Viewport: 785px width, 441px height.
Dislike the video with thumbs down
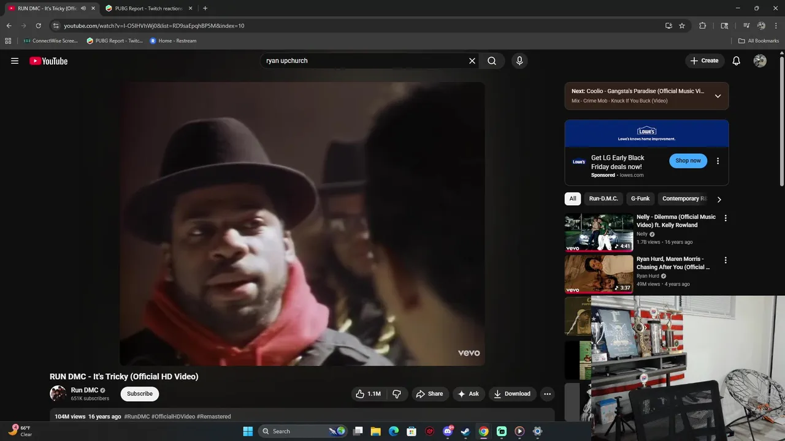coord(397,394)
